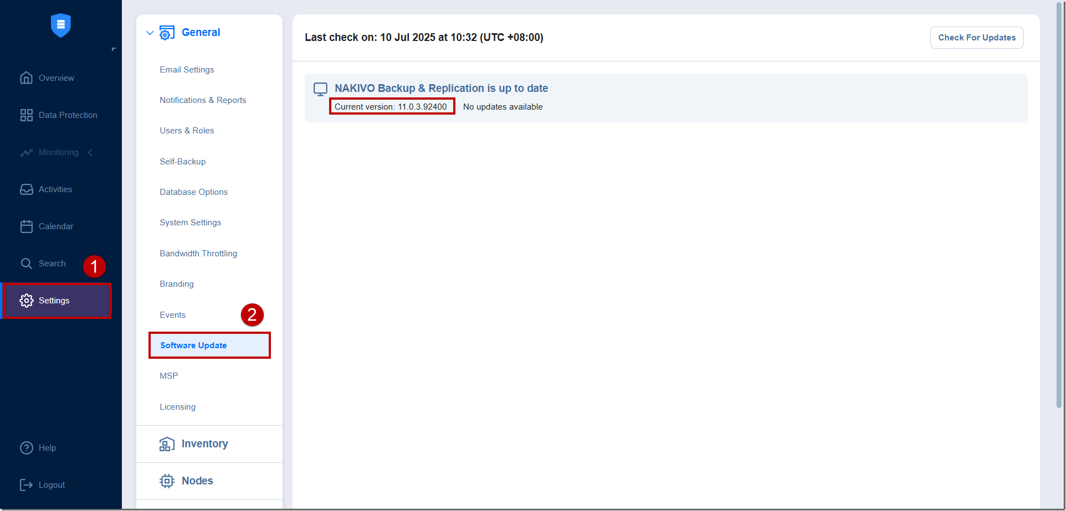
Task: Click Logout in sidebar
Action: [52, 485]
